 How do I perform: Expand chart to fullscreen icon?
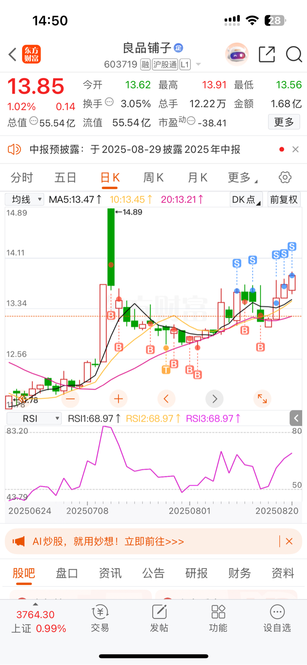click(x=262, y=399)
